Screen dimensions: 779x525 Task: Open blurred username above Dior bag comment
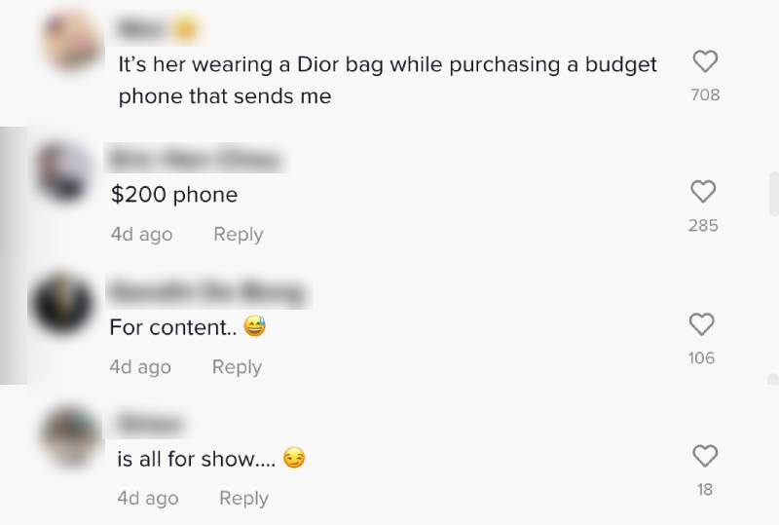pyautogui.click(x=158, y=28)
